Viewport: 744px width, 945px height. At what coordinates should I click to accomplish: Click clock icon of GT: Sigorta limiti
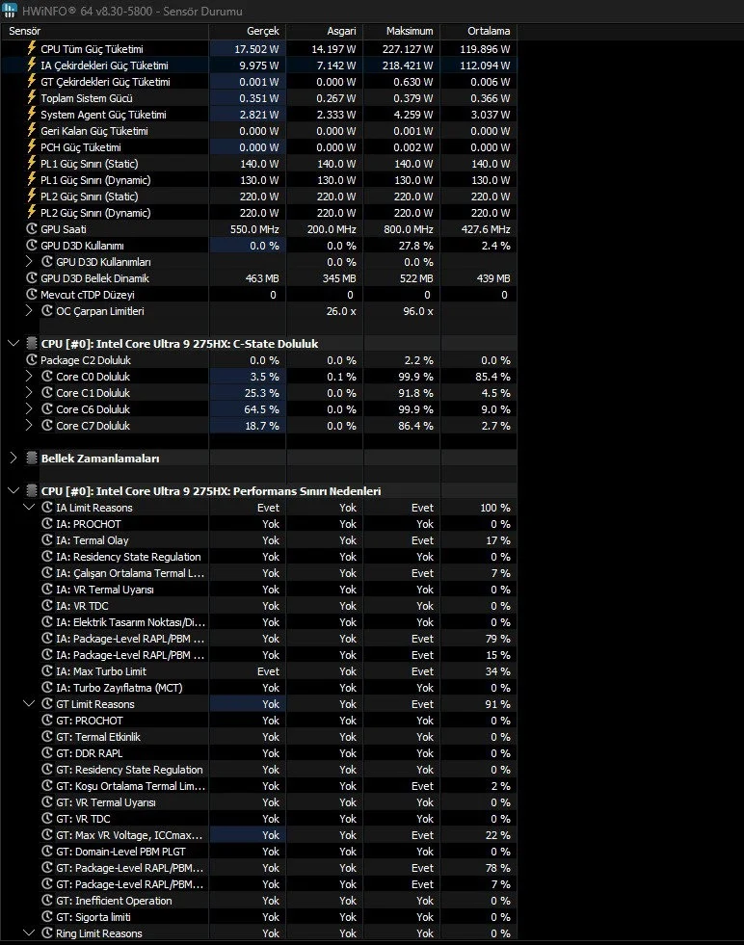click(x=47, y=917)
